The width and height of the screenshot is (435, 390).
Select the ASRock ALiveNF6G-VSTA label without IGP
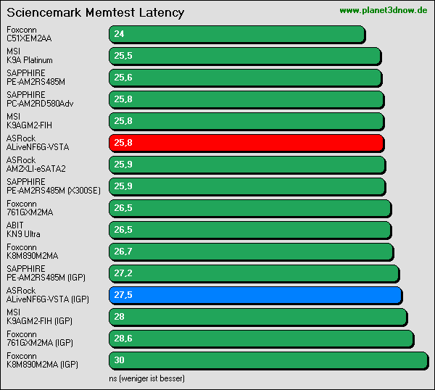pyautogui.click(x=38, y=143)
